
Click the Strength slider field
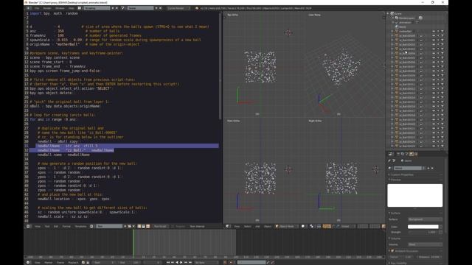[x=423, y=232]
